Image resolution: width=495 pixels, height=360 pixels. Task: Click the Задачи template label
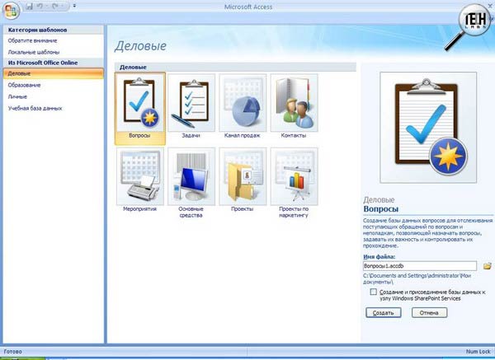(x=191, y=136)
